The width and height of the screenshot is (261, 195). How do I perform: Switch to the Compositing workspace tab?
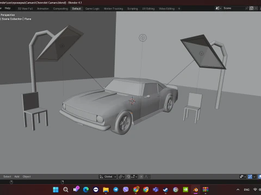click(60, 9)
